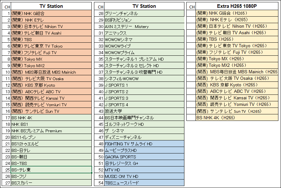
Task: Select the グリーンチャンネル cell
Action: 144,14
